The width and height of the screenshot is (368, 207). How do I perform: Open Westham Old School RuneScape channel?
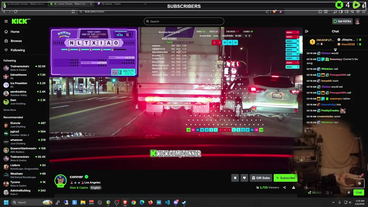[x=24, y=175]
